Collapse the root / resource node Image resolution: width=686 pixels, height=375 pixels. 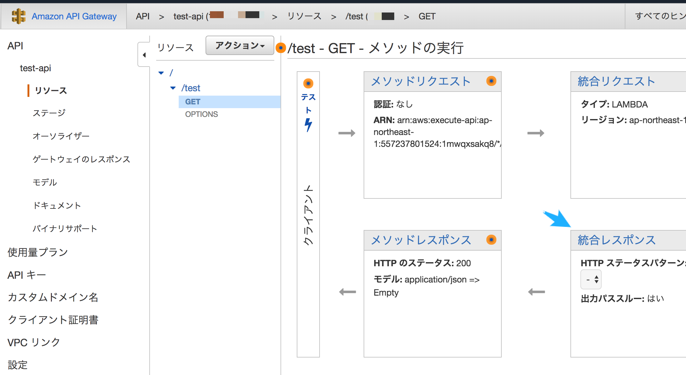[161, 72]
